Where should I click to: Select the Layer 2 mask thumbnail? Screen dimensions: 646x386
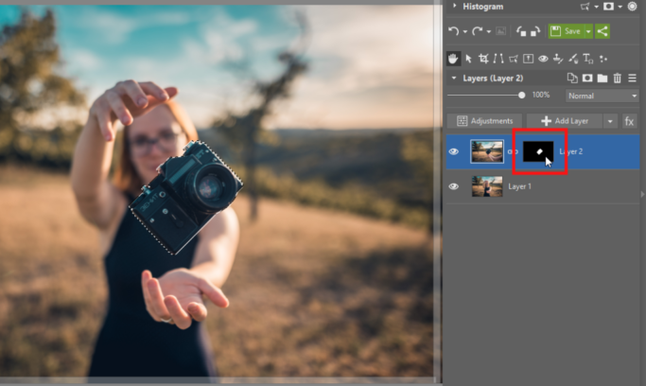[x=538, y=151]
